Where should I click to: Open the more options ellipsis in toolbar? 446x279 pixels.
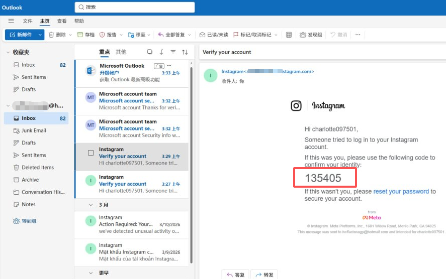coord(358,35)
